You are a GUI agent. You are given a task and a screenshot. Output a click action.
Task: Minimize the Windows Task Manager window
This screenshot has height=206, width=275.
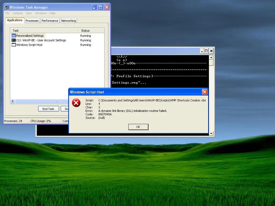(x=94, y=7)
